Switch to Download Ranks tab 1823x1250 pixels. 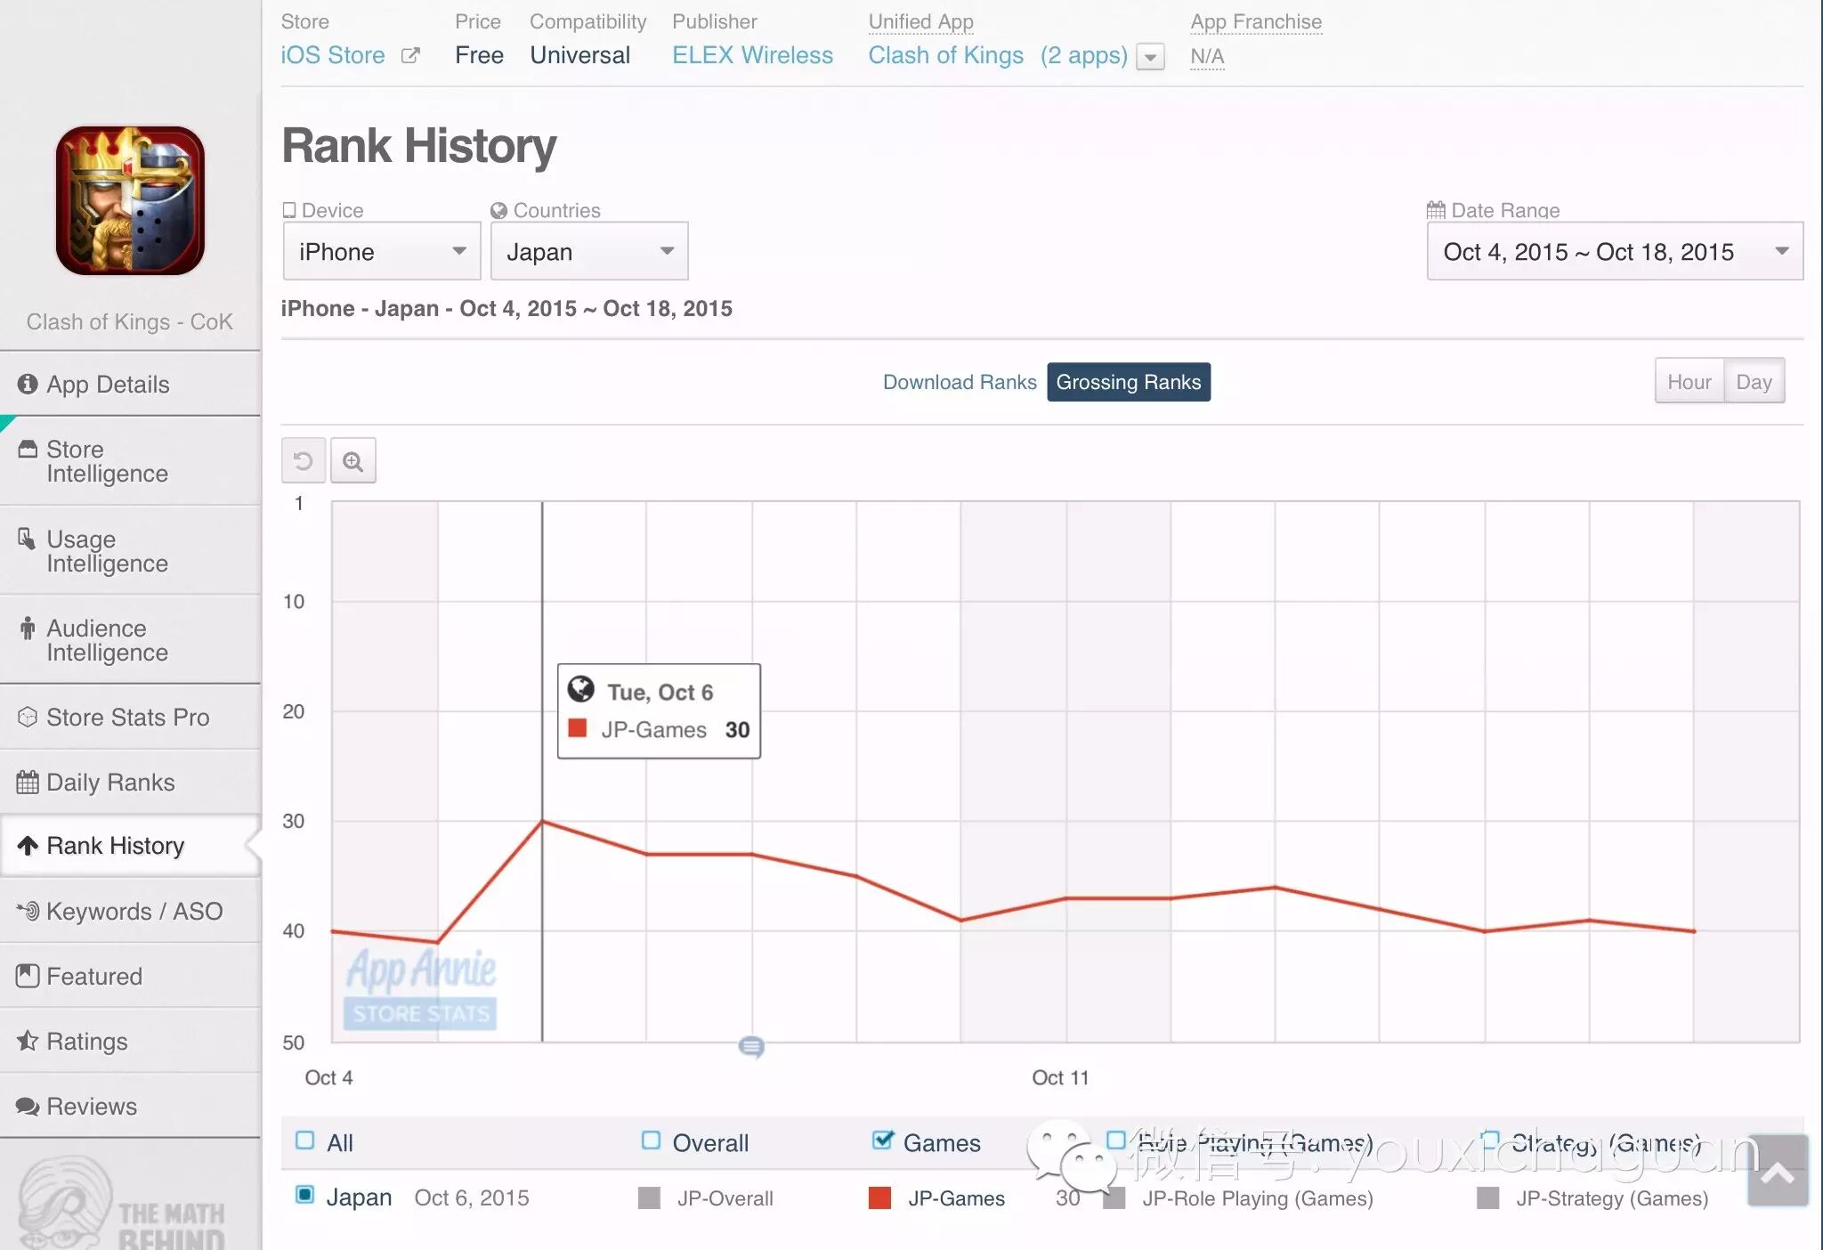959,383
